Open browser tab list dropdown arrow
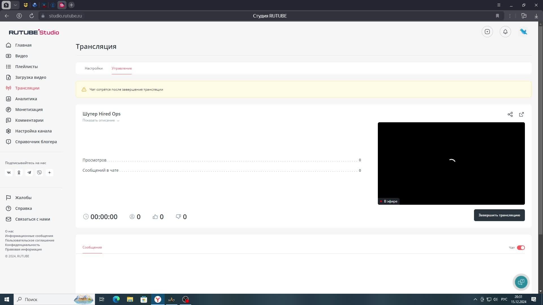The image size is (543, 305). (15, 5)
